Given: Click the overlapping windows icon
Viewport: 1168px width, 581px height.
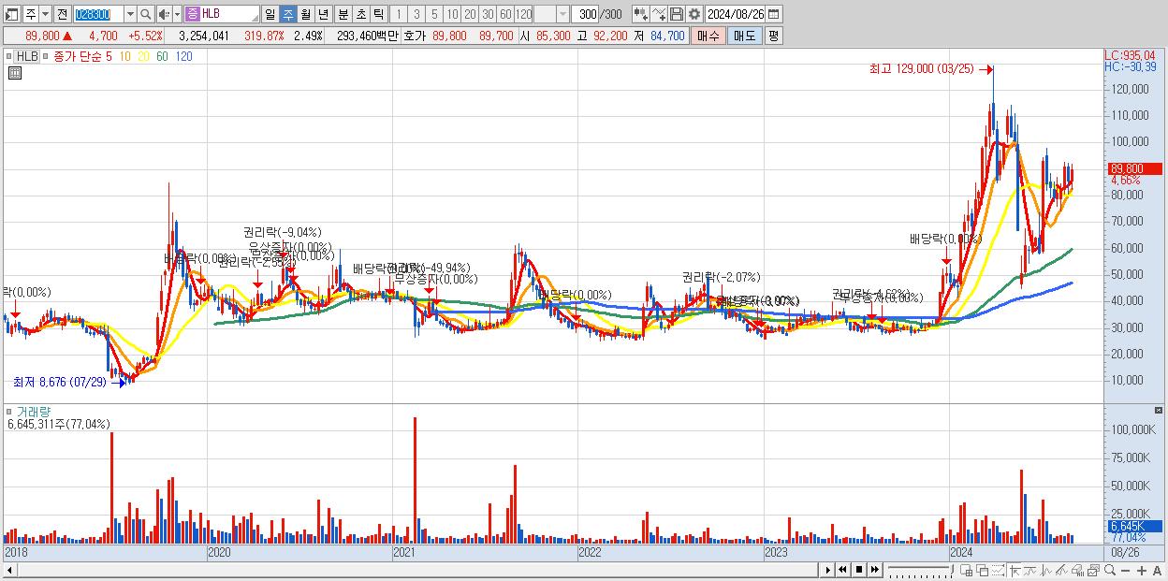Looking at the screenshot, I should (982, 571).
